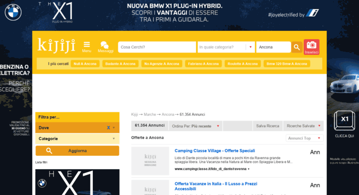Type in the Cosa Cerchi search field

tap(157, 47)
